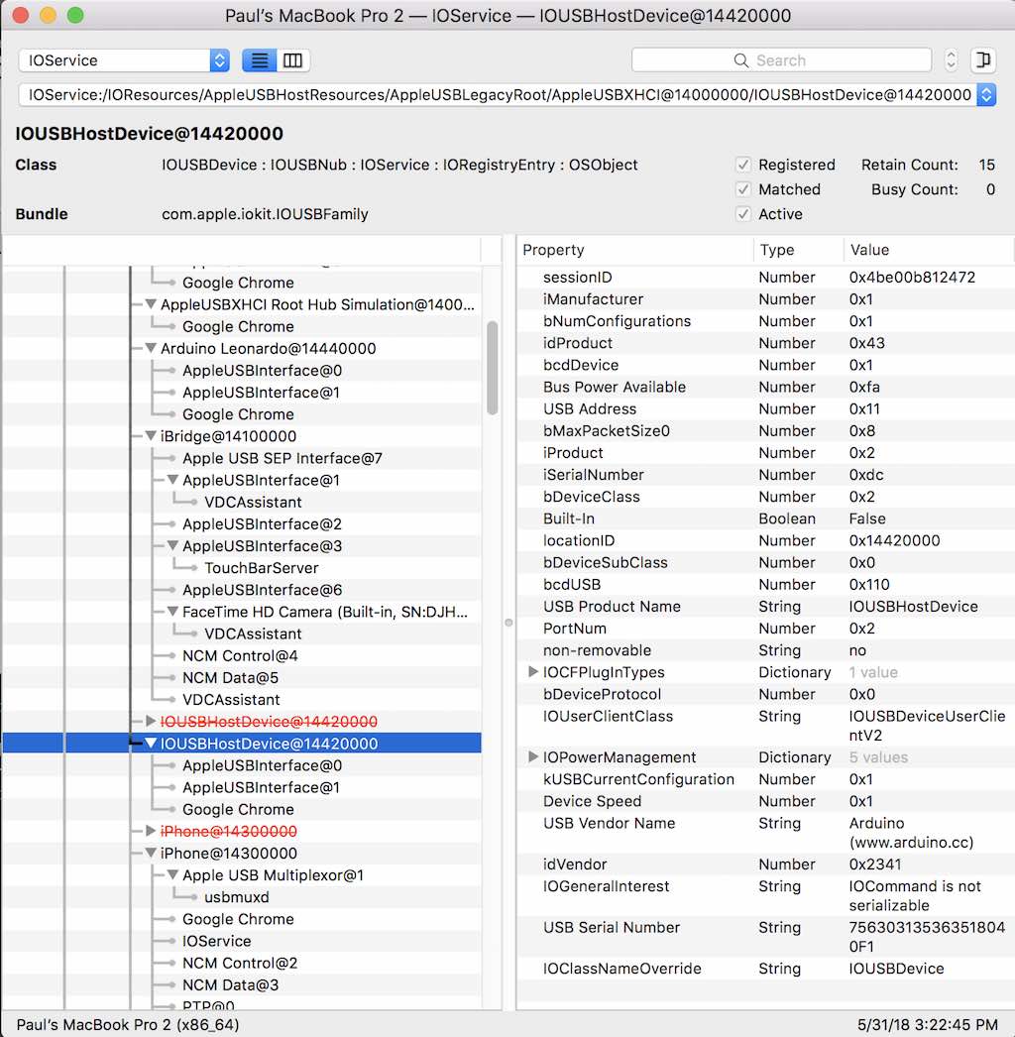
Task: Toggle the Active checkbox
Action: pyautogui.click(x=743, y=214)
